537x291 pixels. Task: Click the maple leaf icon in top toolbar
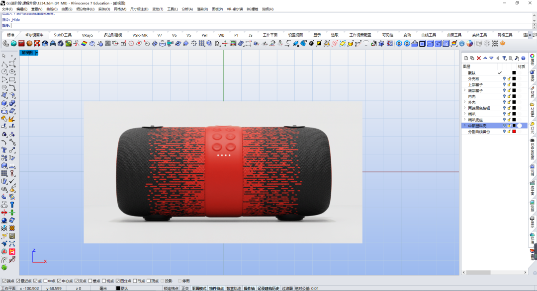(x=503, y=43)
